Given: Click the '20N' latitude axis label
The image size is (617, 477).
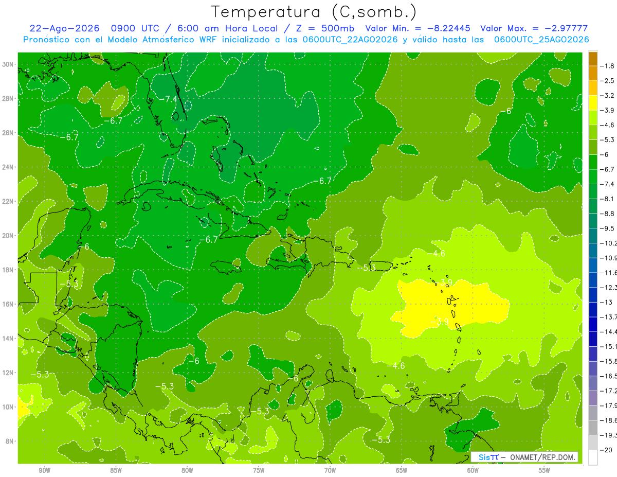Looking at the screenshot, I should click(x=9, y=235).
